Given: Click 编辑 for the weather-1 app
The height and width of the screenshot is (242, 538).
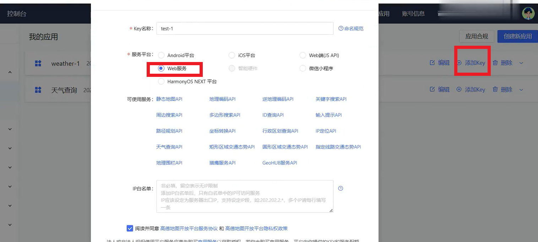Looking at the screenshot, I should click(x=440, y=63).
